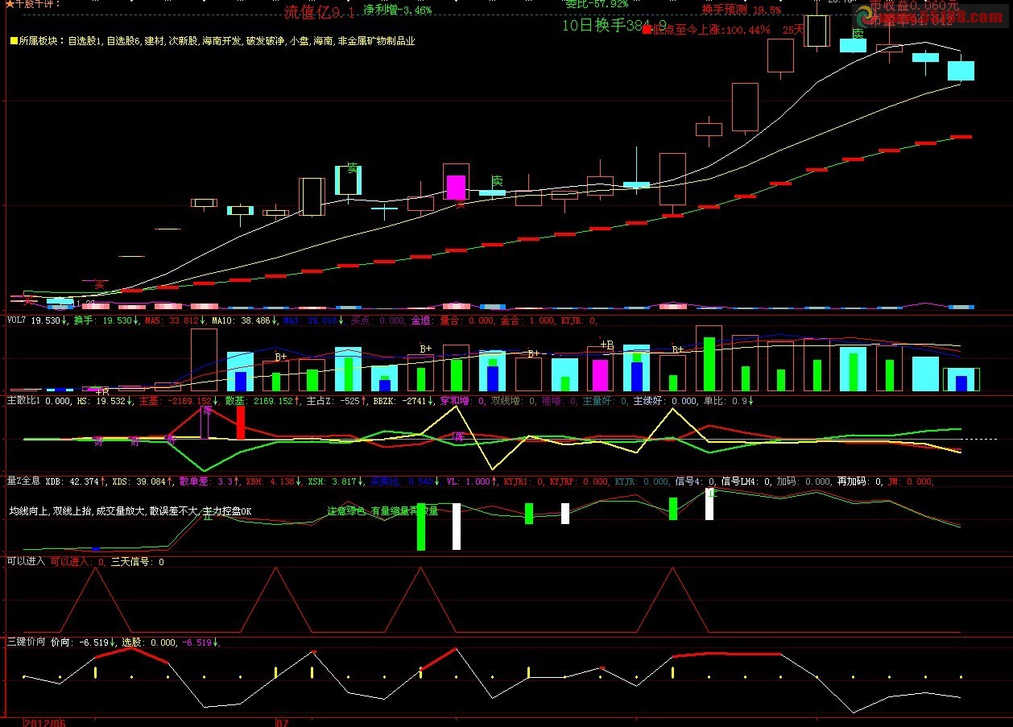Screen dimensions: 1013x727
Task: Click the XSH: 3.817 value
Action: [x=335, y=481]
